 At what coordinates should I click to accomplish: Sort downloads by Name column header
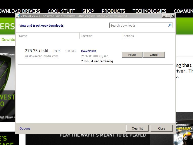tap(23, 36)
